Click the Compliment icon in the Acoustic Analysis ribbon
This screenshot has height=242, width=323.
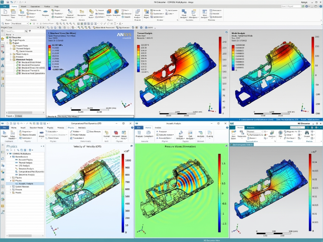[x=148, y=133]
